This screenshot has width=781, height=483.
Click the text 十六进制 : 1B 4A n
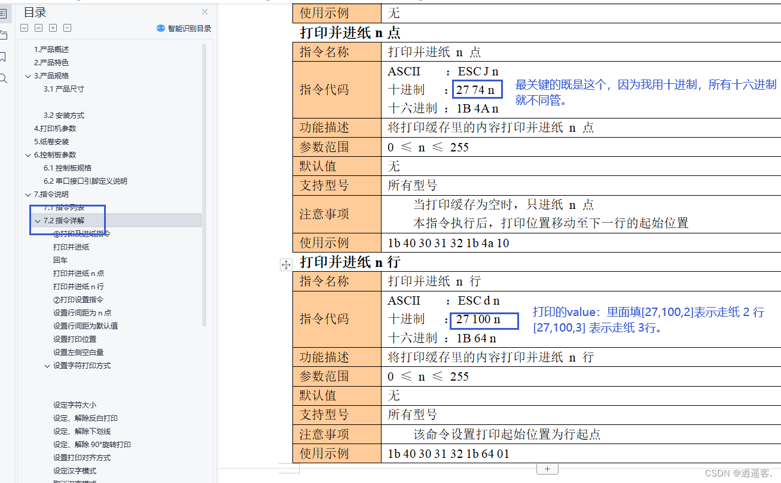tap(443, 108)
